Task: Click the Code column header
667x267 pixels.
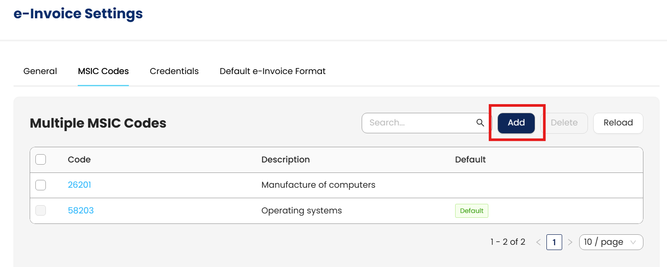Action: click(79, 159)
